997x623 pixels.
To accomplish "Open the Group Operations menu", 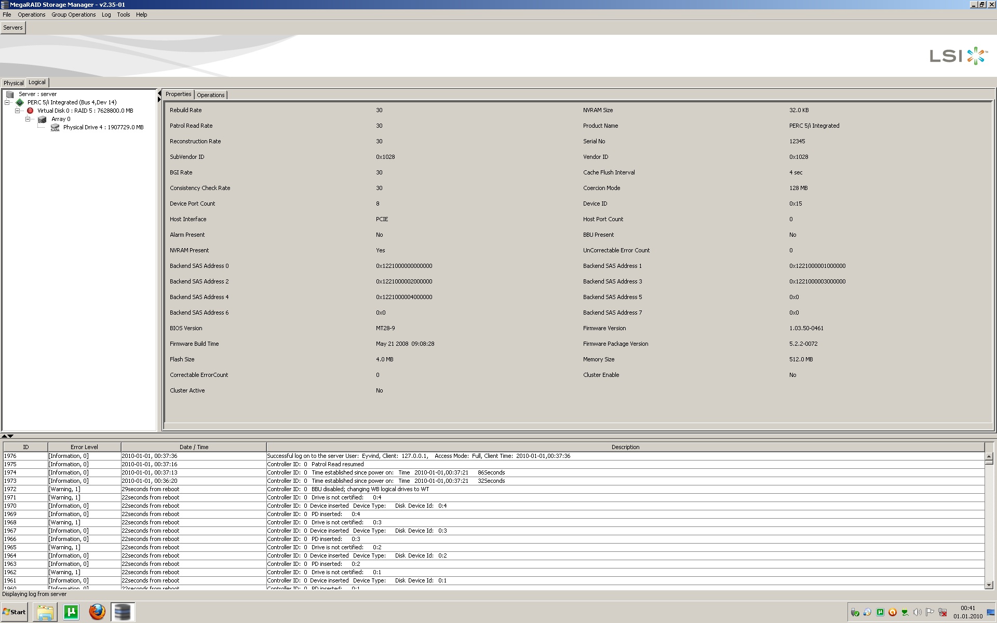I will 74,15.
